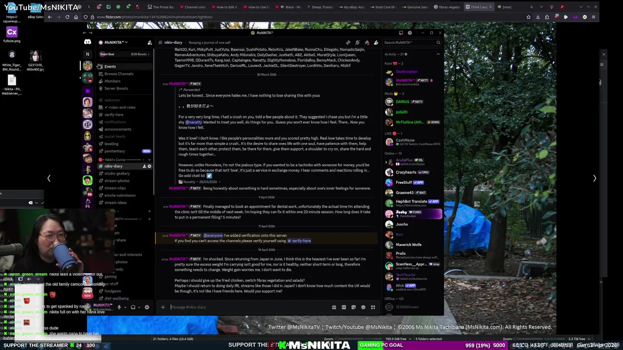Switch to 'How to Edit A' browser tab
623x350 pixels.
pos(224,7)
